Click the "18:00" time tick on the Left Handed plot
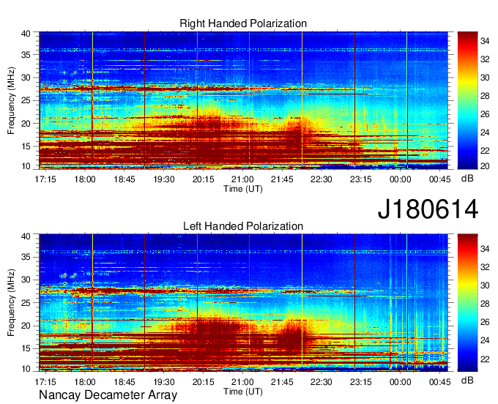Viewport: 498px width, 404px height. [85, 382]
